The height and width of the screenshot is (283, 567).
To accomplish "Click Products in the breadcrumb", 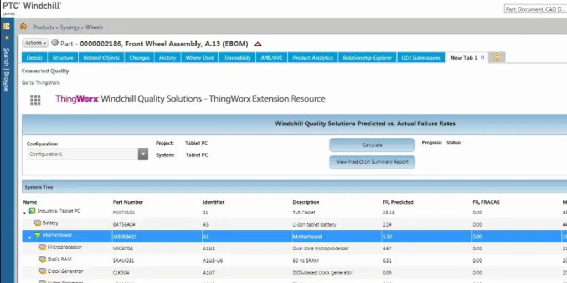I will tap(44, 27).
